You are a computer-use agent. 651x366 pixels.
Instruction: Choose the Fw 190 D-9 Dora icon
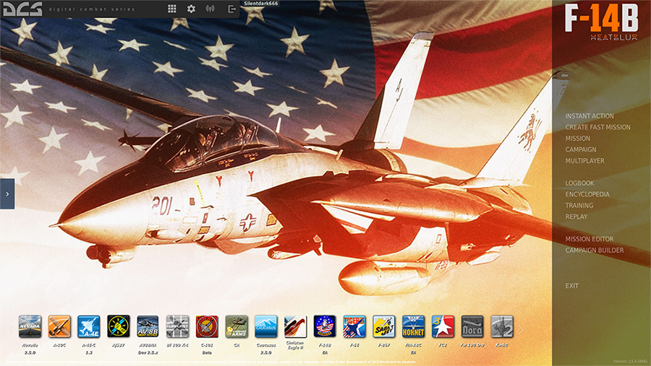click(x=472, y=326)
